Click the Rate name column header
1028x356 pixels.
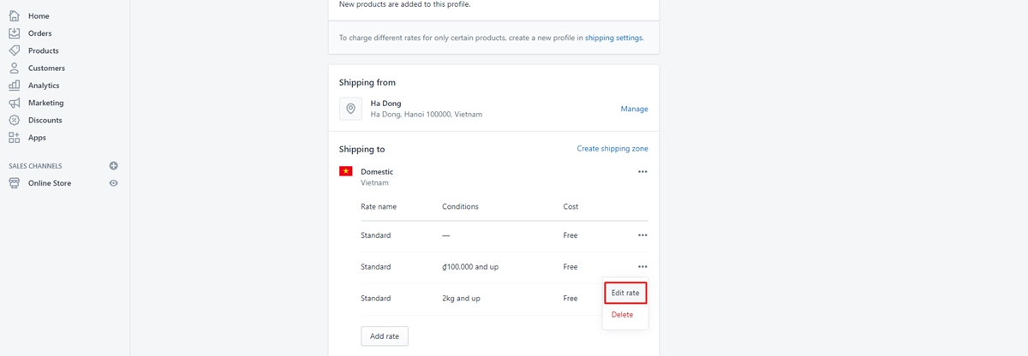(x=379, y=206)
